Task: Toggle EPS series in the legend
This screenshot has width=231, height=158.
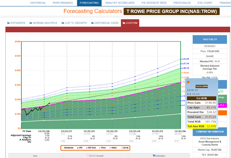Action: (x=80, y=148)
